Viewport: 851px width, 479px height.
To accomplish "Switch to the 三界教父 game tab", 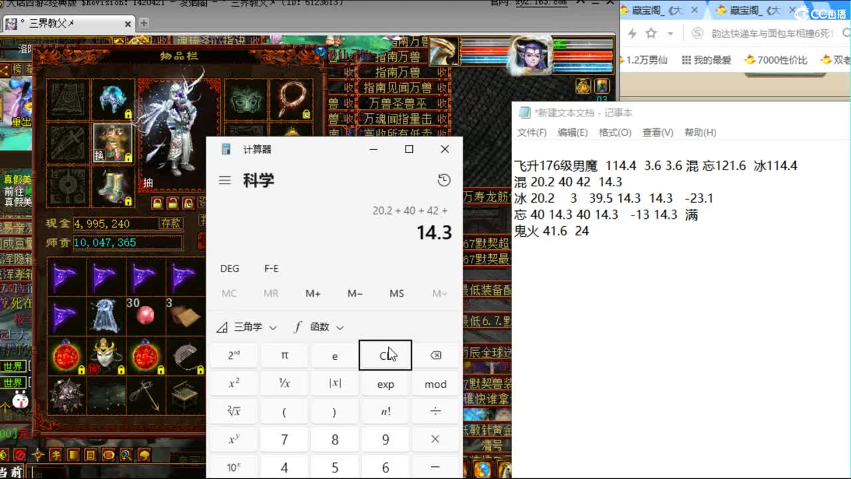I will [x=68, y=24].
